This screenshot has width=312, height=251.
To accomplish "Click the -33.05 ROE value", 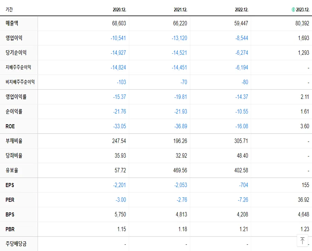I will [119, 126].
